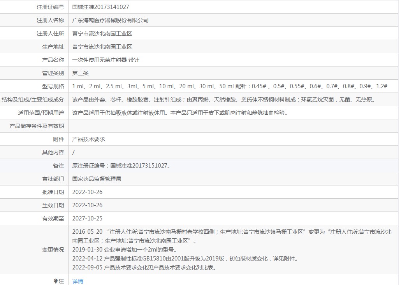Image resolution: width=401 pixels, height=285 pixels.
Task: Click the 注册人名称 row label
Action: click(50, 20)
